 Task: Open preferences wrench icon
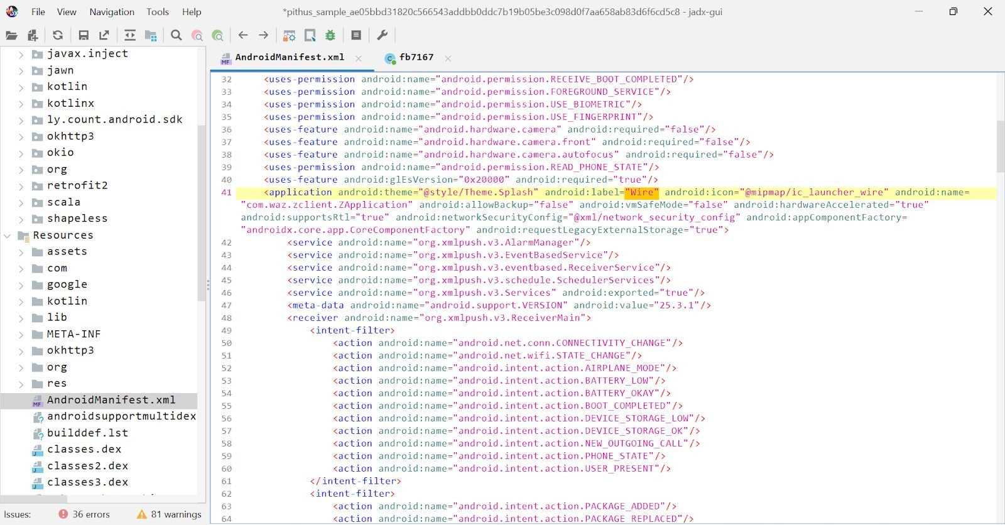click(x=382, y=36)
